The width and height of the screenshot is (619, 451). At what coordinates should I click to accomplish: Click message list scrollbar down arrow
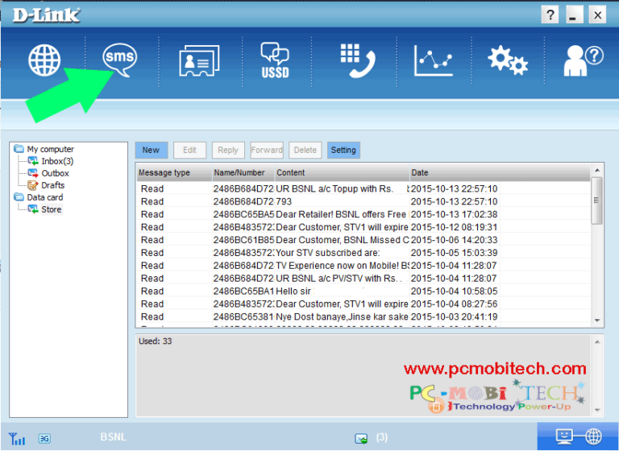tap(597, 321)
